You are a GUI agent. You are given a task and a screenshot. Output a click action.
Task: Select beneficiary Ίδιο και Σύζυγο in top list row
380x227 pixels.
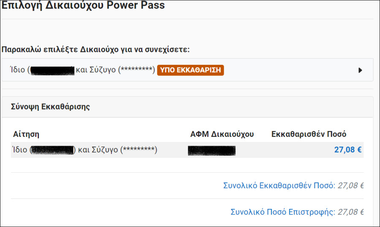[x=187, y=70]
